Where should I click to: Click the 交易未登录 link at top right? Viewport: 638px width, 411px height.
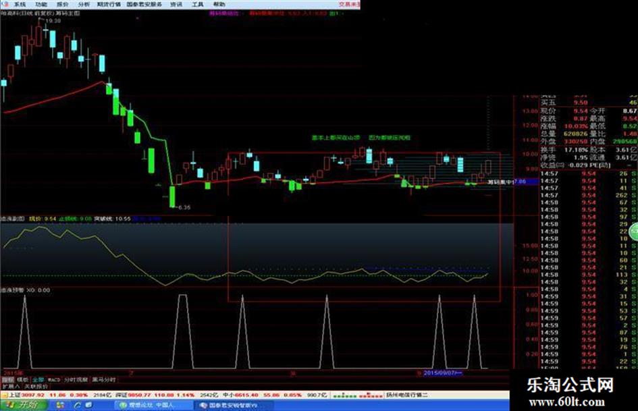tap(350, 5)
